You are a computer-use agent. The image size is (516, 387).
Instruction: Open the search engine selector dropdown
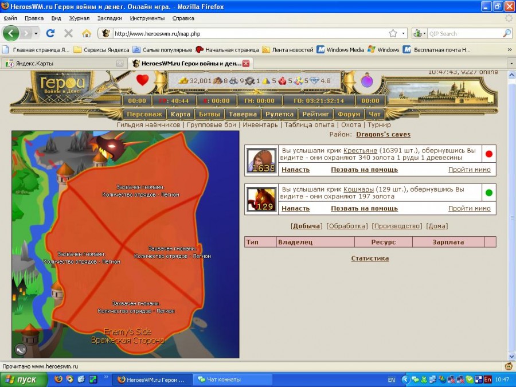coord(420,33)
